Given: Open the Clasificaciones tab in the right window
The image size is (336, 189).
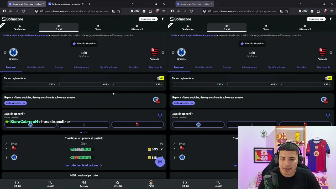Looking at the screenshot, I should click(277, 67).
